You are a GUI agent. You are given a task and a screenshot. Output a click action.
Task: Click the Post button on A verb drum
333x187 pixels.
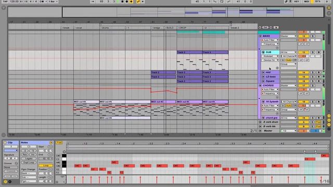(x=318, y=122)
